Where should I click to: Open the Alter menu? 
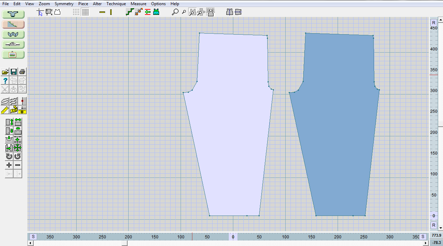tap(97, 3)
